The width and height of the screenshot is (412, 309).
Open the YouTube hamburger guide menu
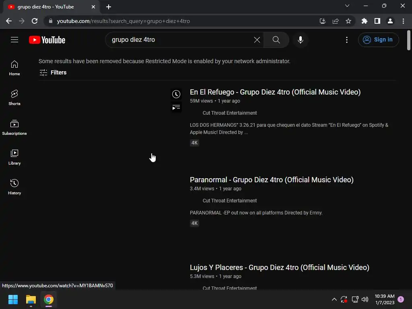tap(14, 40)
